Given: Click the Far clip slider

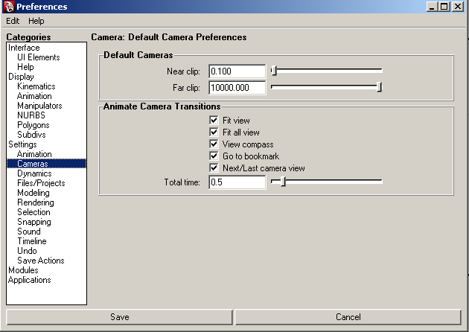Looking at the screenshot, I should click(x=326, y=87).
